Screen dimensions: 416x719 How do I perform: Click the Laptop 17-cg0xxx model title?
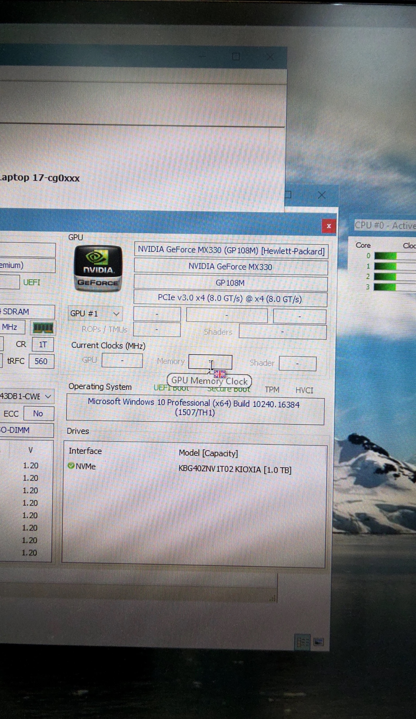pos(40,178)
